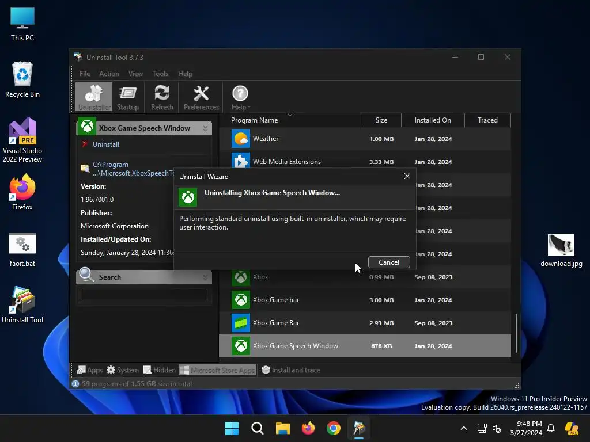Select the Web Media Extensions row
This screenshot has height=442, width=590.
click(365, 162)
